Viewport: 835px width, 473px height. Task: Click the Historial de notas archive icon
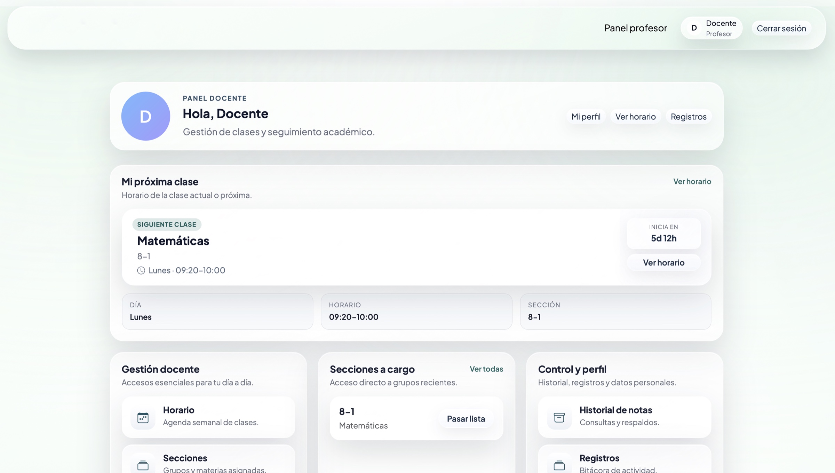pos(559,417)
